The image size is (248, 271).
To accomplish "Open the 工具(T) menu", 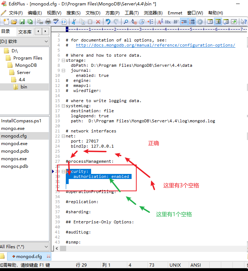I will click(x=132, y=13).
